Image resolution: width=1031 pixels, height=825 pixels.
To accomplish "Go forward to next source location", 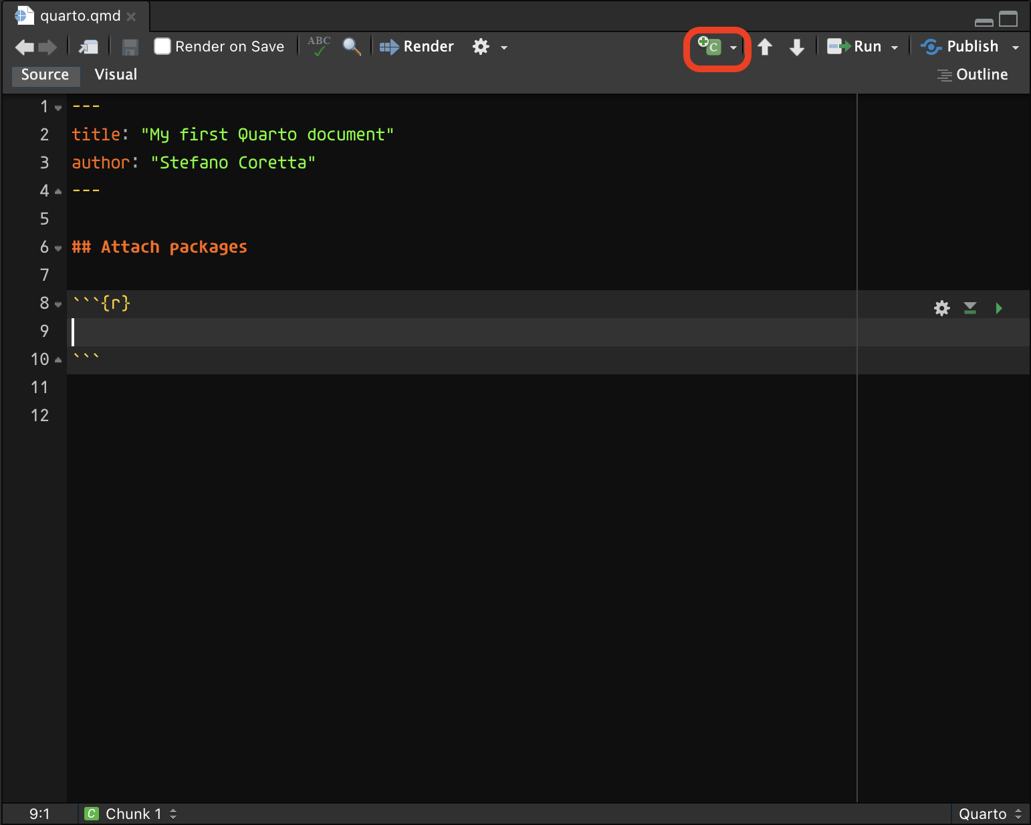I will pos(47,47).
